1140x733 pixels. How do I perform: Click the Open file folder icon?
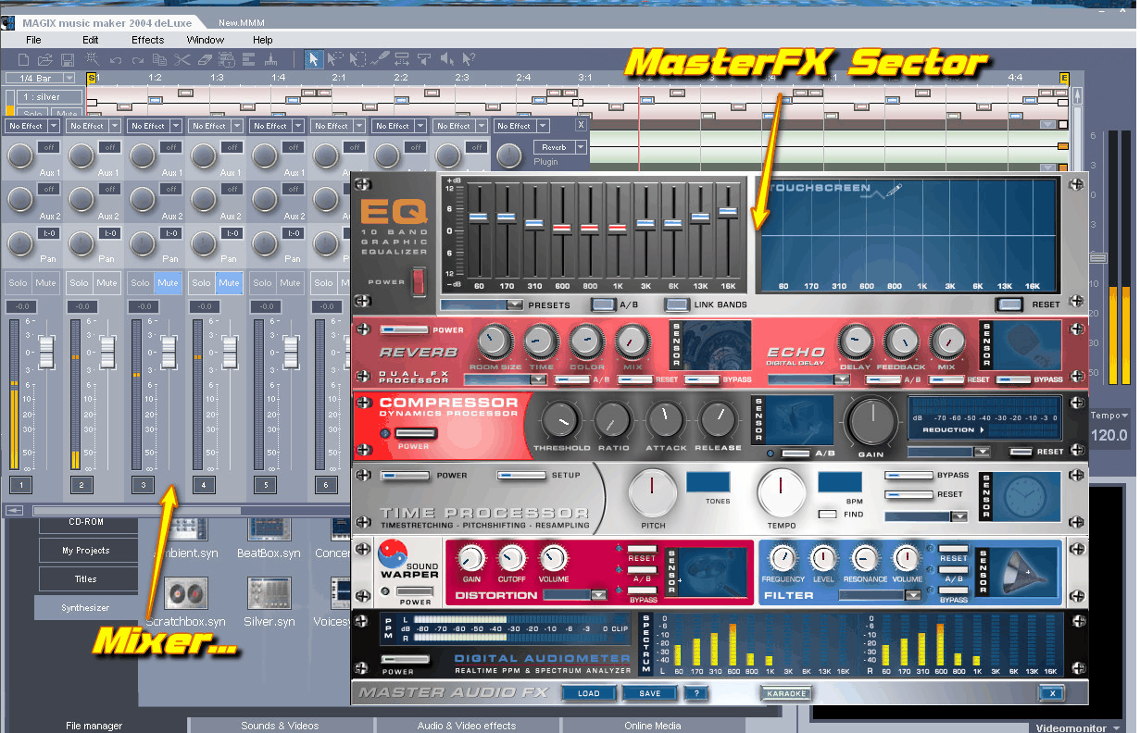pos(44,60)
